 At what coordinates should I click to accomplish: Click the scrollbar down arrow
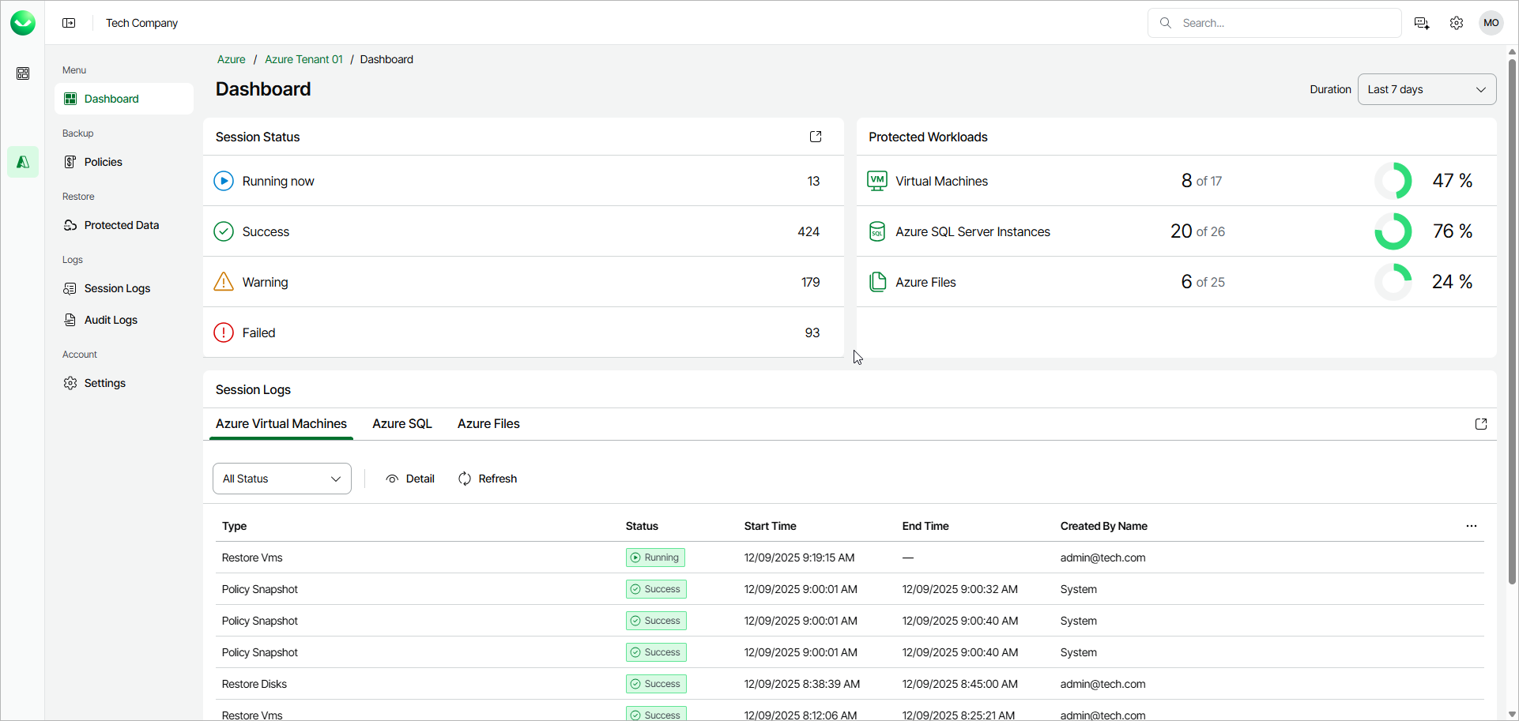tap(1512, 714)
